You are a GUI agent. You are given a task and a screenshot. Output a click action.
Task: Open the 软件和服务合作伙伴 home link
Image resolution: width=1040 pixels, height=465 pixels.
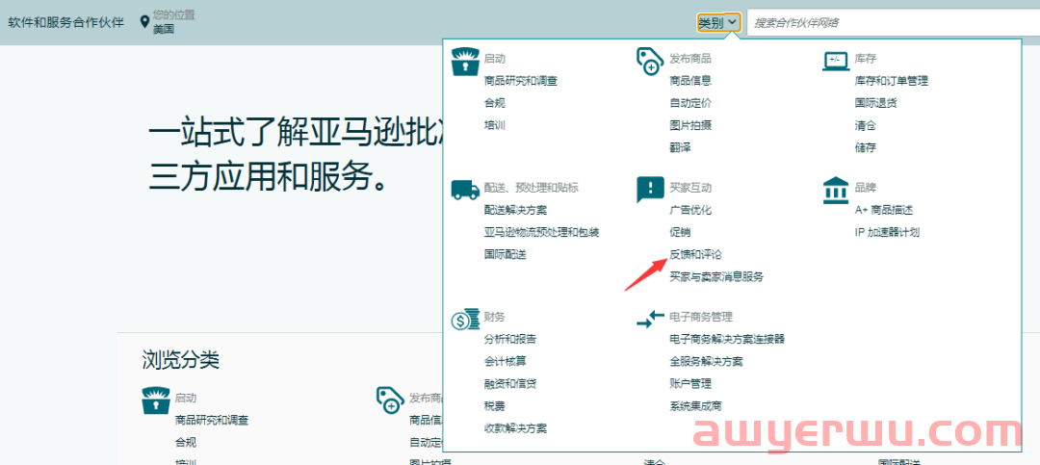click(x=65, y=22)
